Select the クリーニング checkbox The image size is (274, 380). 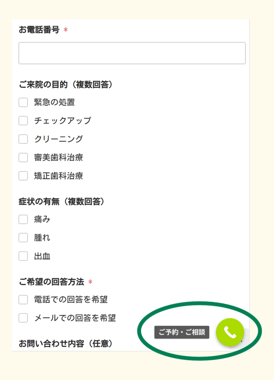(23, 139)
